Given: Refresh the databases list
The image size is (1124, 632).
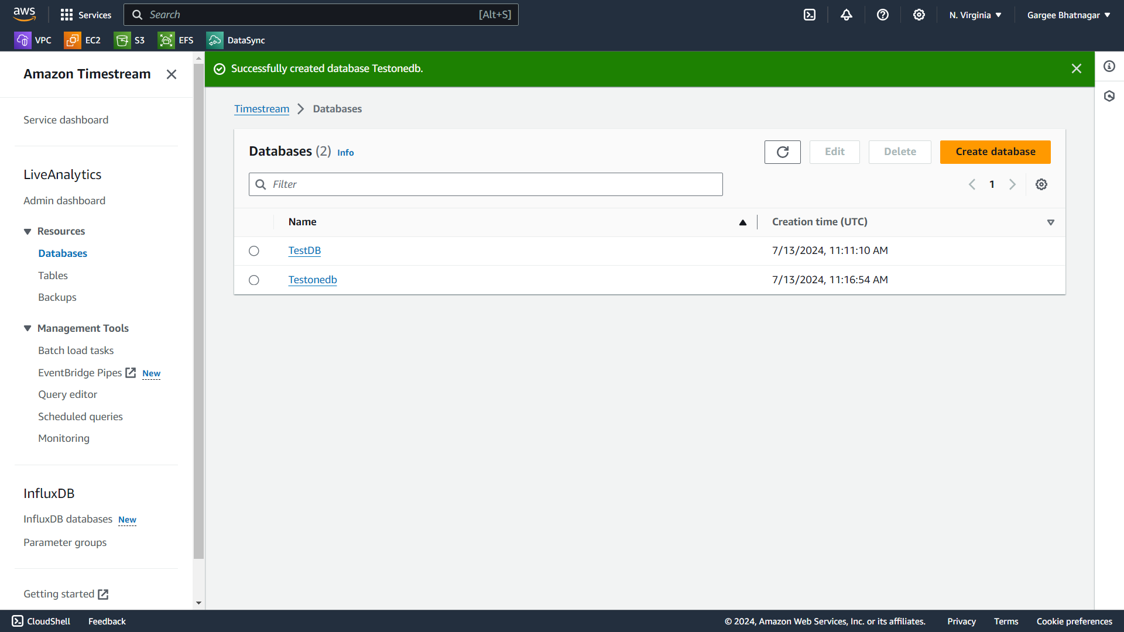Looking at the screenshot, I should (x=782, y=152).
